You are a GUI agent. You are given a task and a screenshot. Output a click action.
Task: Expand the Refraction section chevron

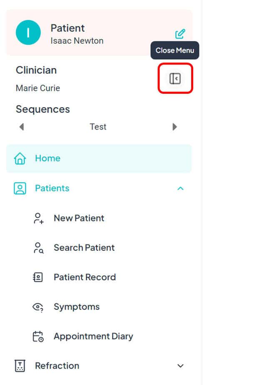click(180, 366)
